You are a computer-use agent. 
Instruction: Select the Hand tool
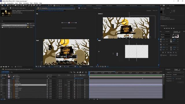(8, 5)
